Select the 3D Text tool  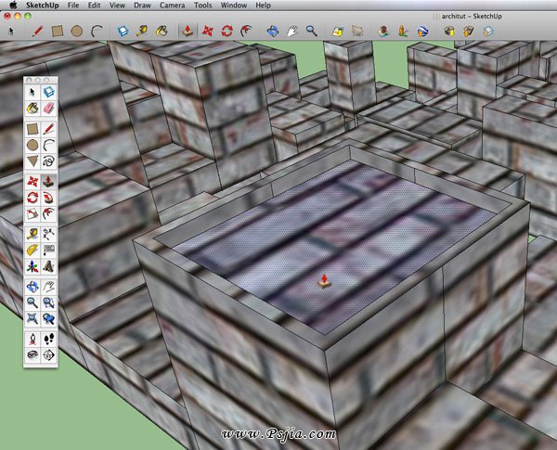coord(49,267)
